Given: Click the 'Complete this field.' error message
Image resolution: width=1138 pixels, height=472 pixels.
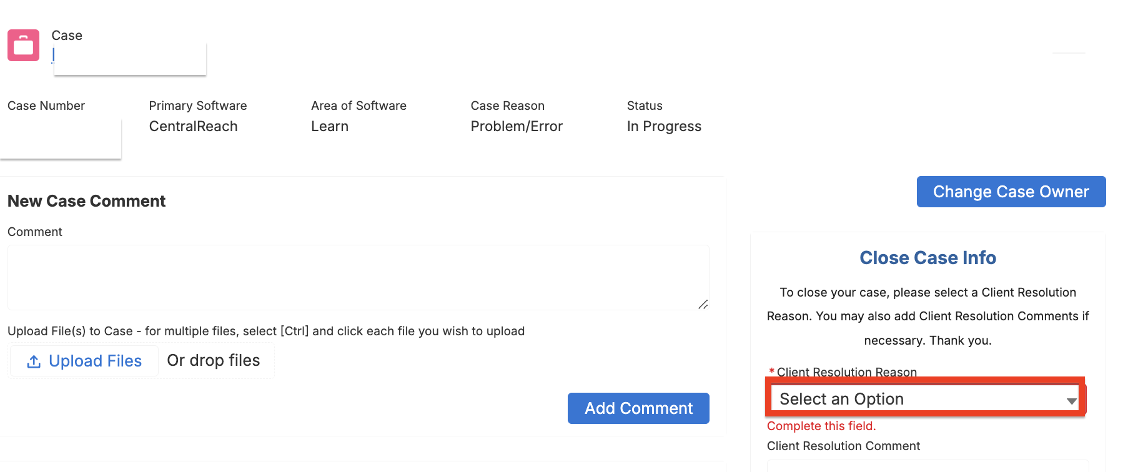Looking at the screenshot, I should click(821, 426).
